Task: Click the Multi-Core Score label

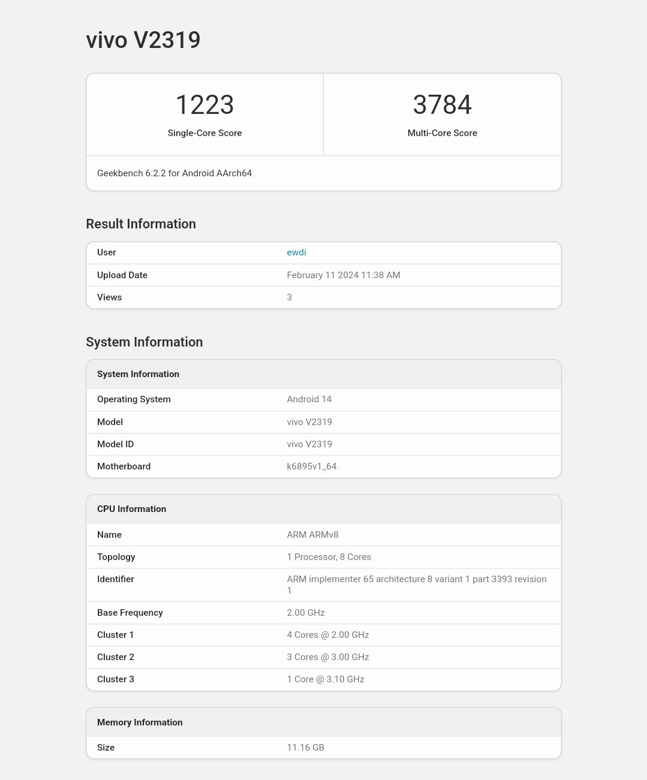Action: coord(442,133)
